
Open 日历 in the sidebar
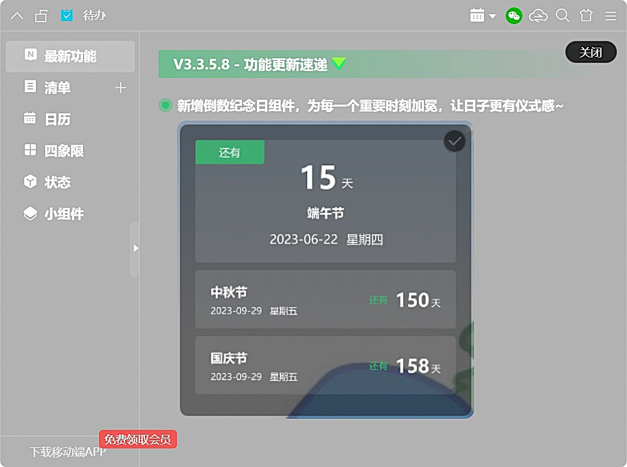pyautogui.click(x=57, y=119)
